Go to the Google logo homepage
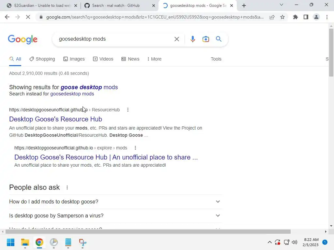Image resolution: width=334 pixels, height=250 pixels. [x=23, y=39]
